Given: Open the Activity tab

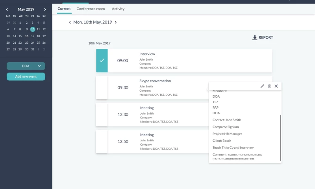Looking at the screenshot, I should coord(118,9).
